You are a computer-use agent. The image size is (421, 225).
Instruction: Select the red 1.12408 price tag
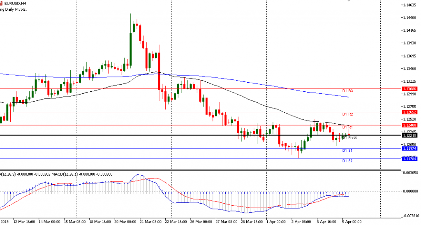click(x=409, y=125)
